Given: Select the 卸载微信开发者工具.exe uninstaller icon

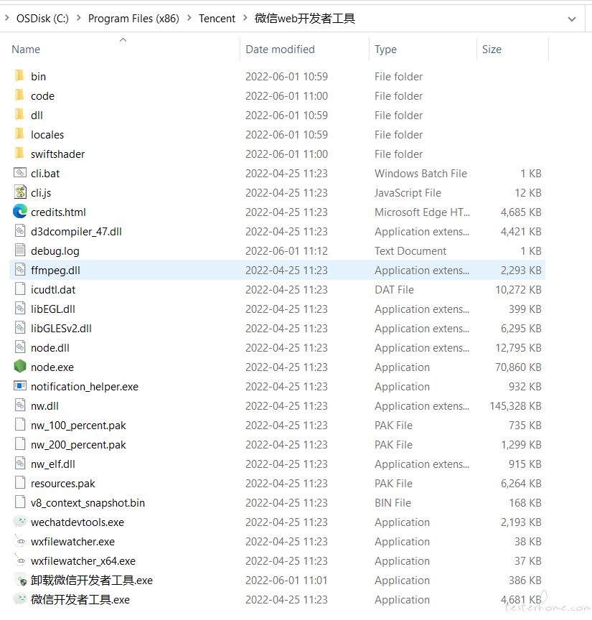Looking at the screenshot, I should click(20, 580).
